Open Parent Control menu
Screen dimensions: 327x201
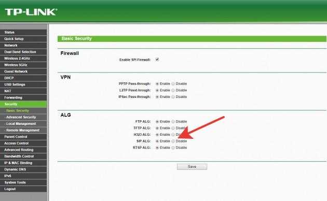click(23, 137)
